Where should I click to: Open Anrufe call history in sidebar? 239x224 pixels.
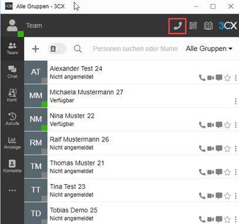[12, 119]
